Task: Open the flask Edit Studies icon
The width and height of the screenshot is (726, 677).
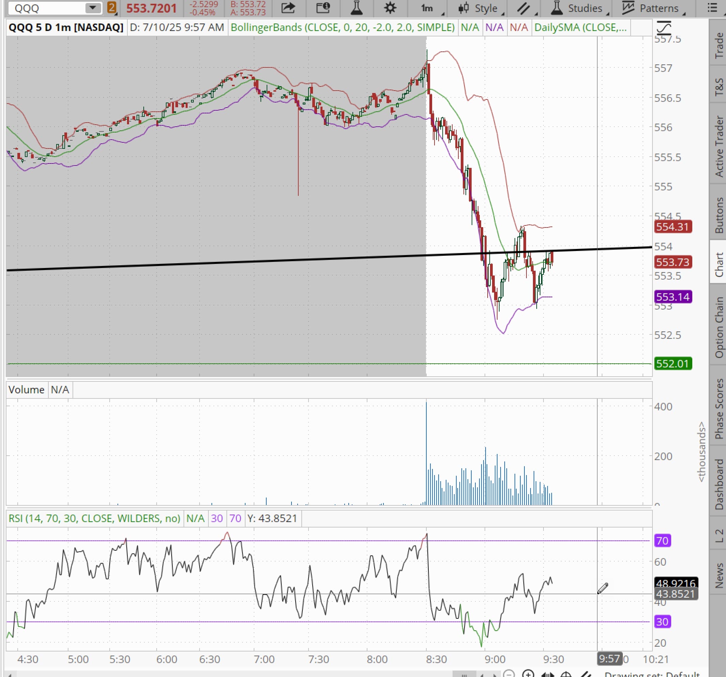Action: (x=356, y=8)
